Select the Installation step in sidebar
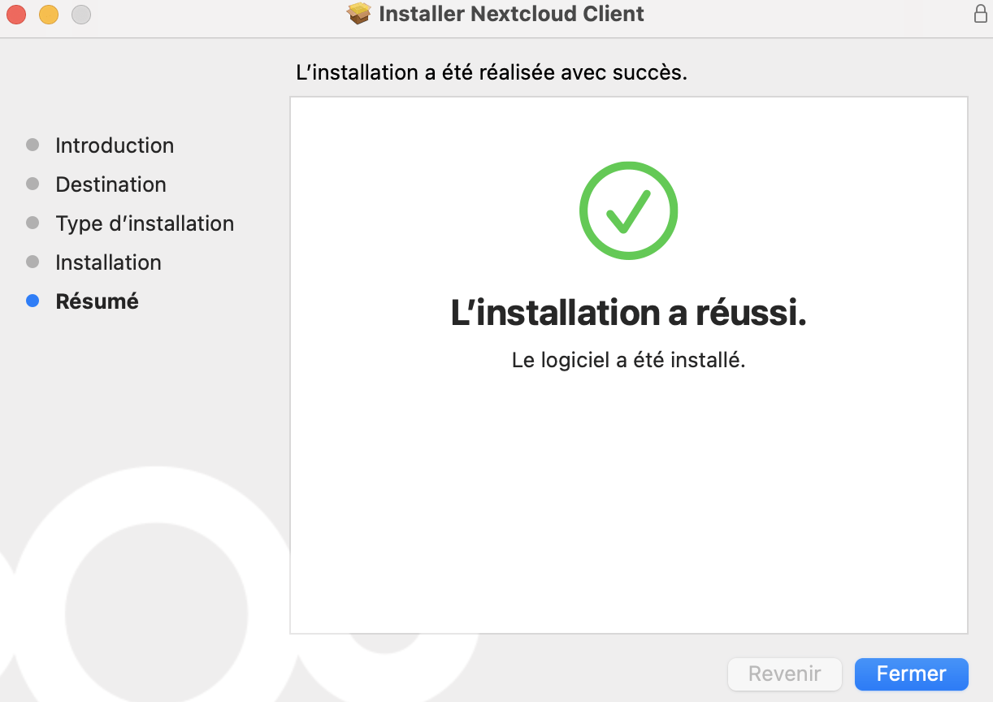The image size is (993, 702). click(108, 262)
